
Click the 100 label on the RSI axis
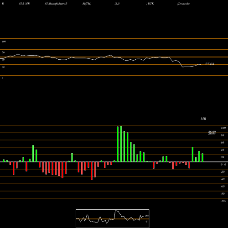(4, 41)
